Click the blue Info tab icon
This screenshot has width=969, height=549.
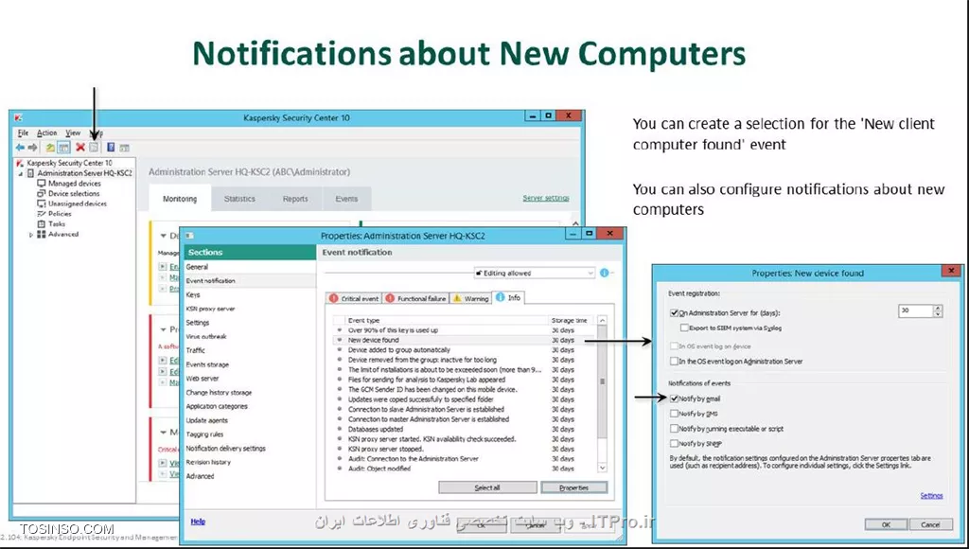pos(500,297)
